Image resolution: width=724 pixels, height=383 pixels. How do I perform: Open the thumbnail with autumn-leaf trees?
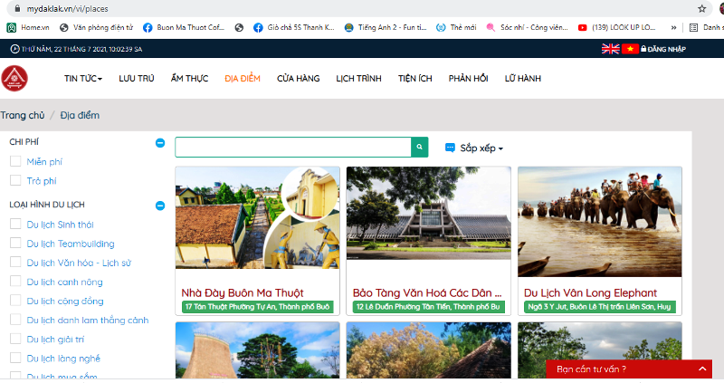428,350
